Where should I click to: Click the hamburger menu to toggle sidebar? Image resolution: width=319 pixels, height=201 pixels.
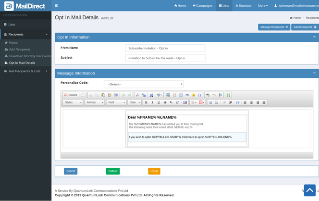coord(56,6)
